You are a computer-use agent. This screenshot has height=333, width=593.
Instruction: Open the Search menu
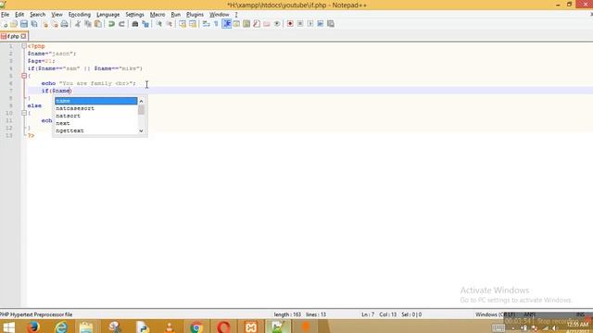(37, 15)
